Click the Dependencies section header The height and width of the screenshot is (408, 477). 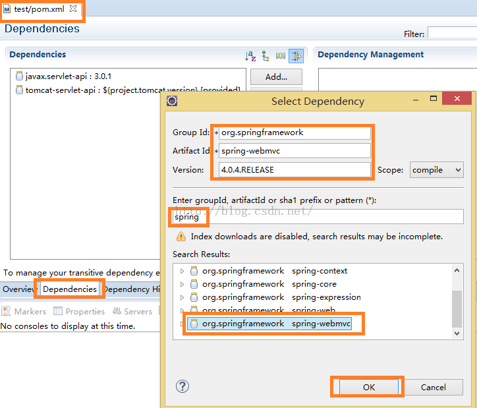38,55
